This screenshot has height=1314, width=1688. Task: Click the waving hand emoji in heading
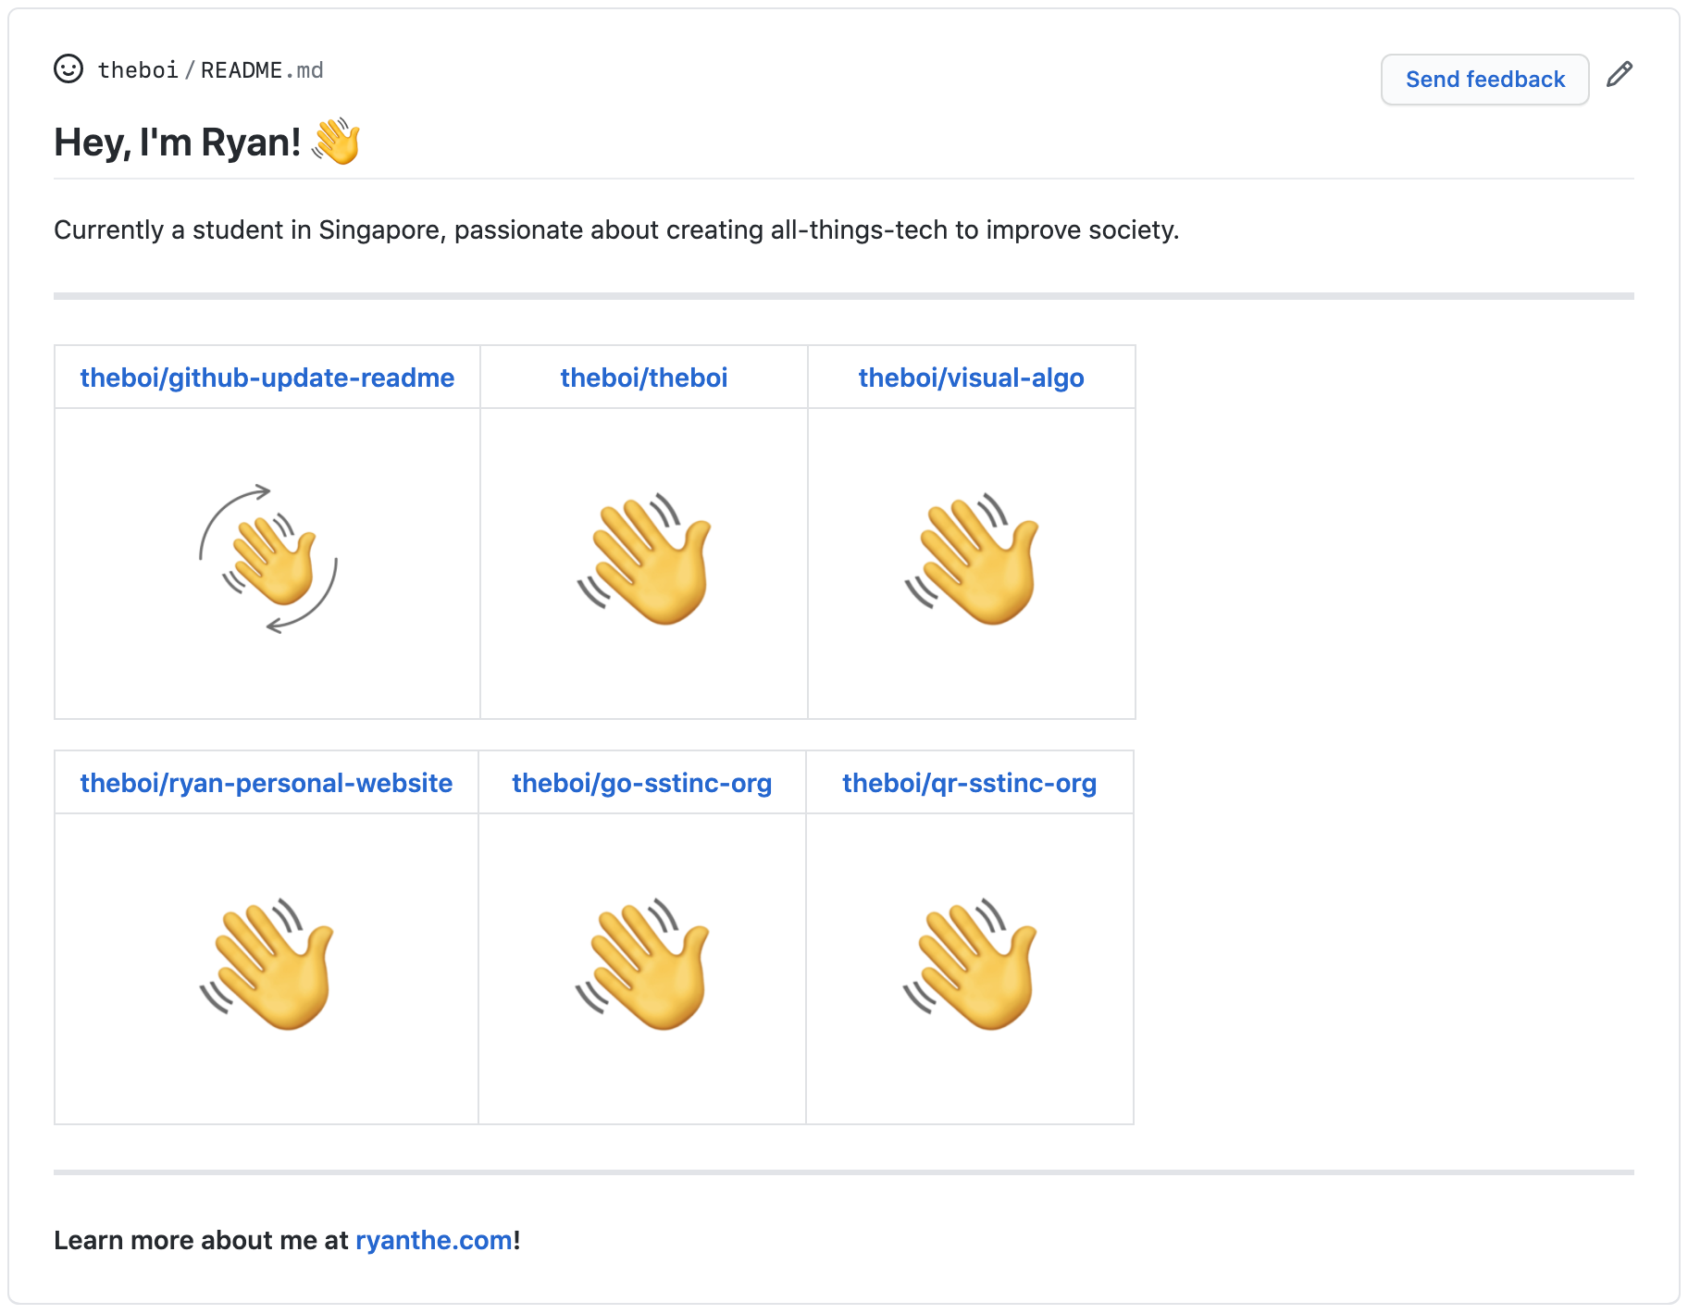point(336,142)
